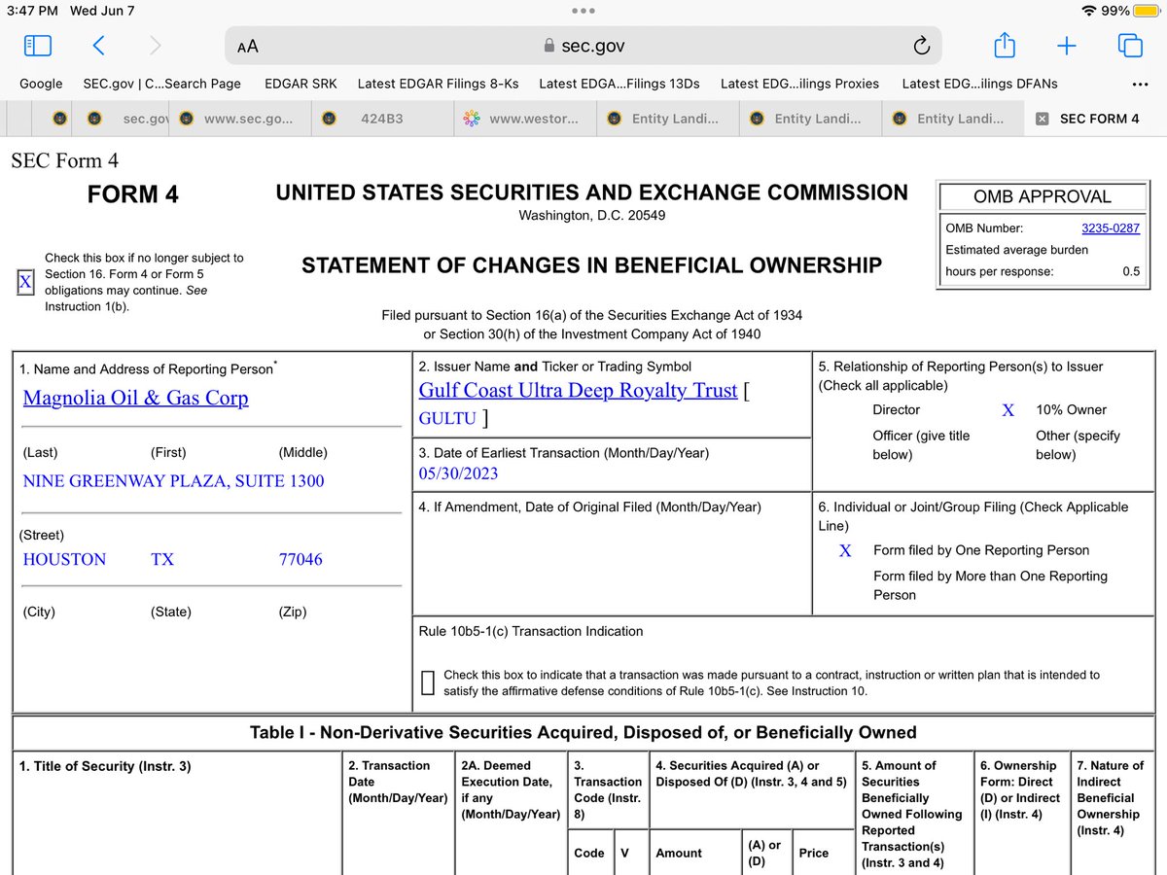Tap the 3:47 PM clock in status bar

pos(33,11)
